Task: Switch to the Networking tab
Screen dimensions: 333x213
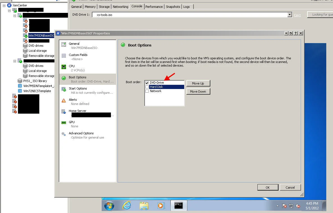Action: coord(120,7)
